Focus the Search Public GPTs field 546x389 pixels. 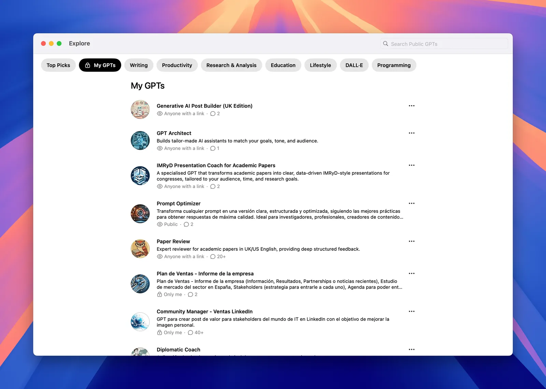tap(444, 44)
